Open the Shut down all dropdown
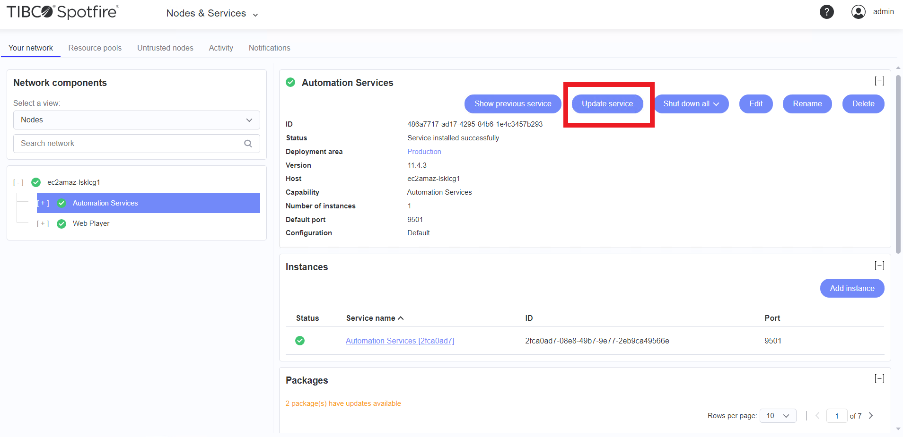Image resolution: width=903 pixels, height=437 pixels. (x=691, y=104)
